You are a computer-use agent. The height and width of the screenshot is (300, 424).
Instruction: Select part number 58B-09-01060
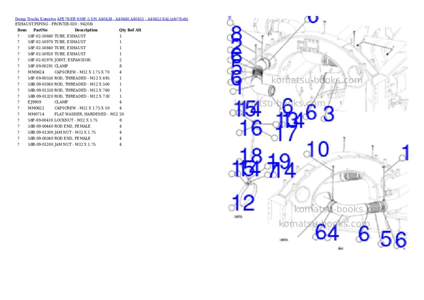tap(40, 84)
